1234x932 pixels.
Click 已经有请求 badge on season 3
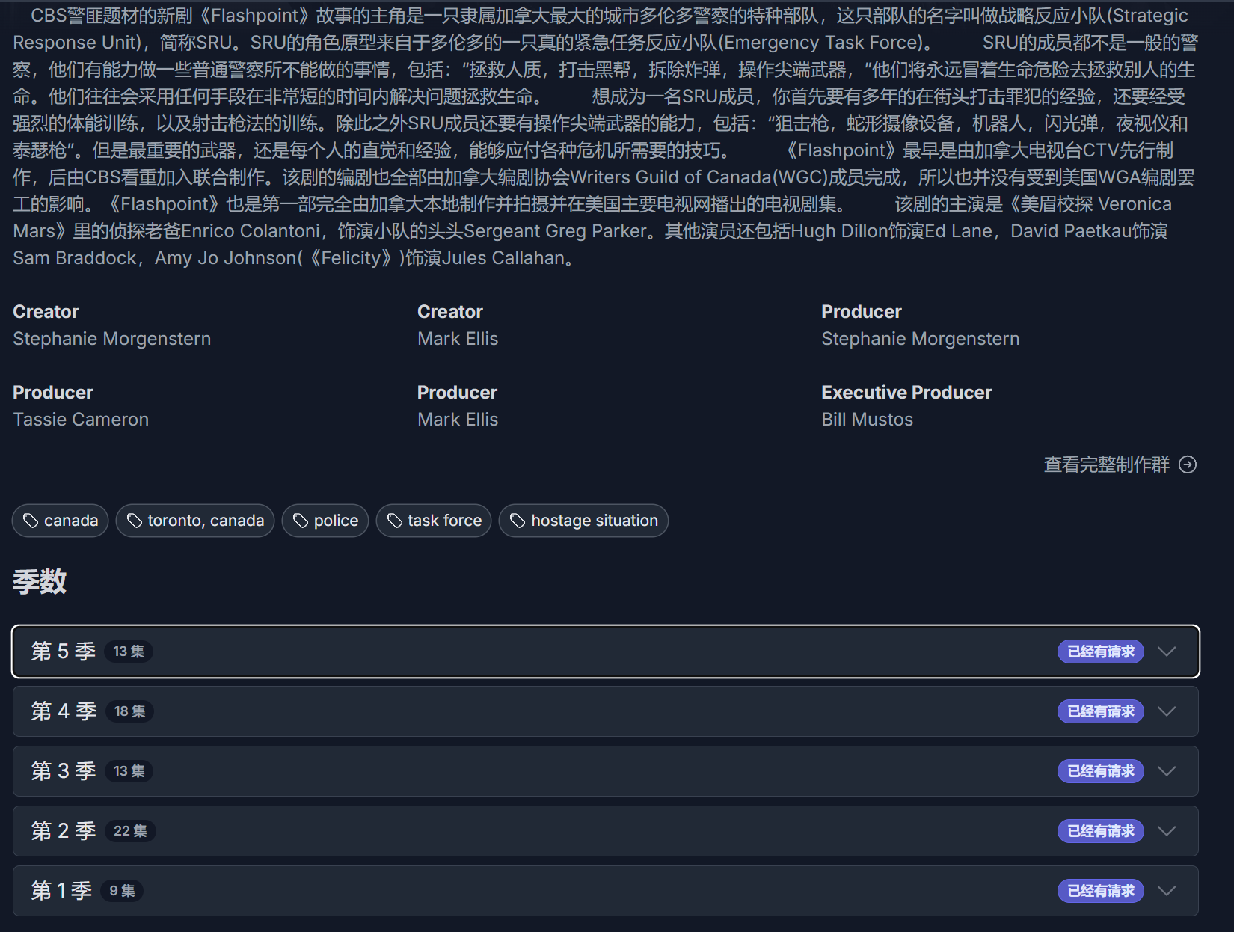(x=1101, y=771)
